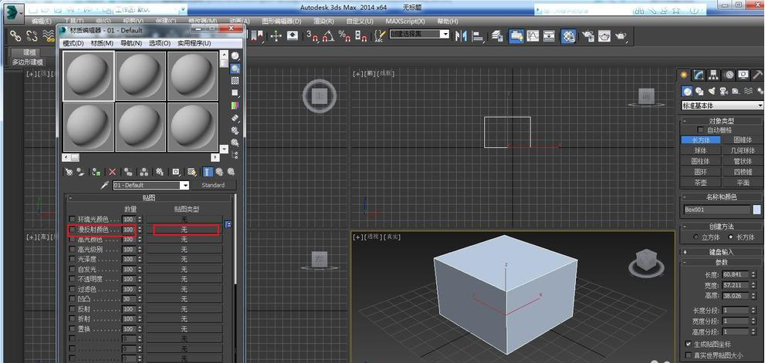Check the 自动栅格 checkbox

click(x=701, y=130)
